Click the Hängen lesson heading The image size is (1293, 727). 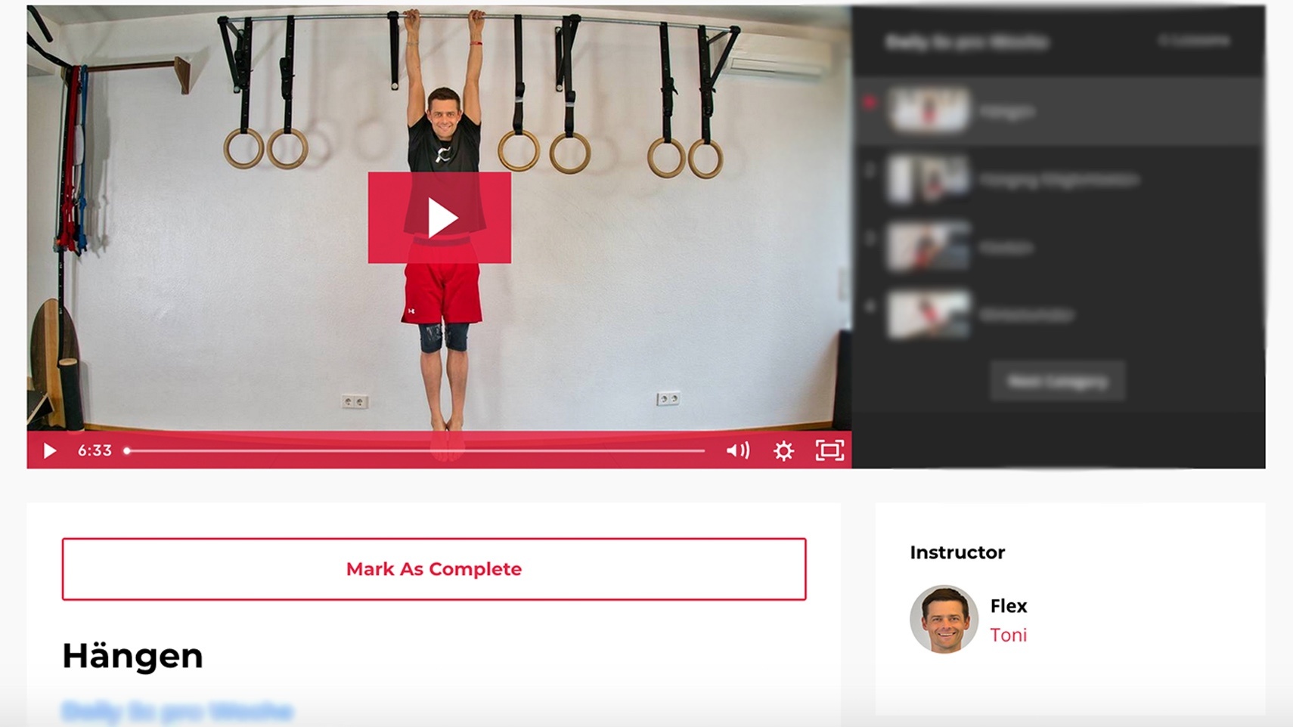click(132, 656)
